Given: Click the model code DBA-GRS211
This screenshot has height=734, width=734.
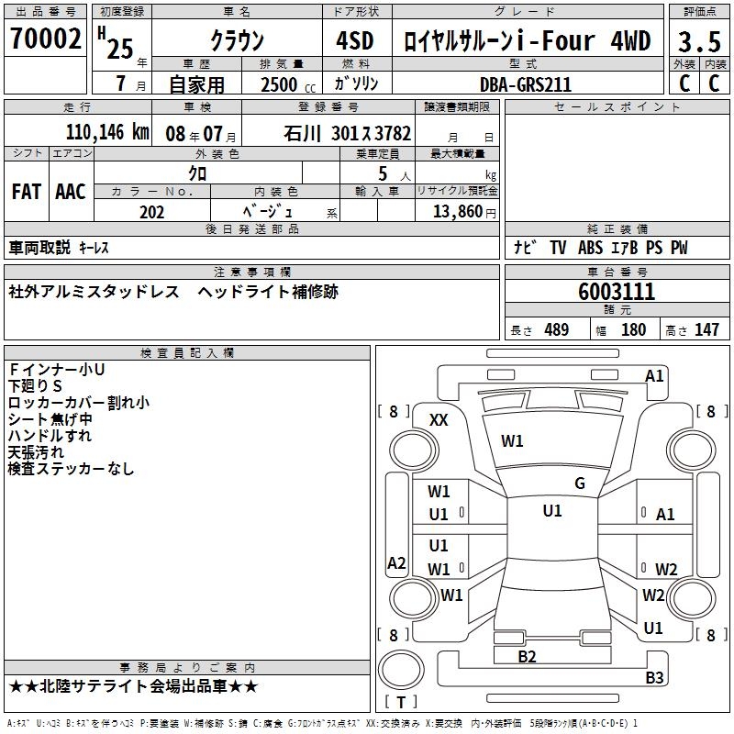Looking at the screenshot, I should pos(525,84).
